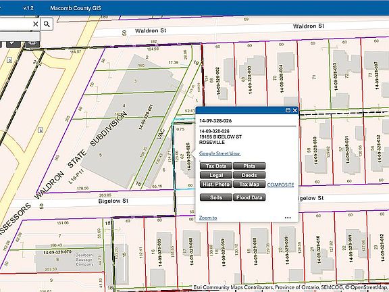This screenshot has width=389, height=292.
Task: Click the Deeds button
Action: [249, 175]
